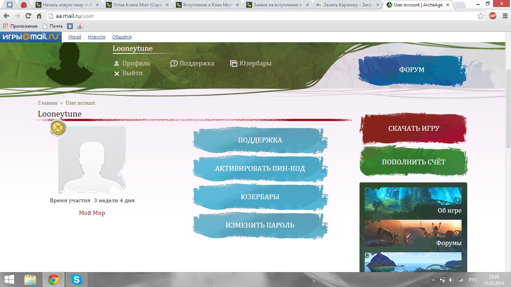Open the Новости link
Viewport: 511px width, 287px height.
coord(97,37)
